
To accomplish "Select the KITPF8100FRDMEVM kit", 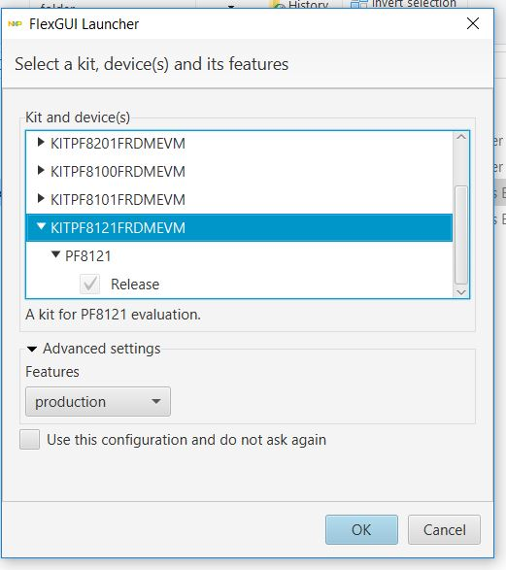I will (x=118, y=171).
